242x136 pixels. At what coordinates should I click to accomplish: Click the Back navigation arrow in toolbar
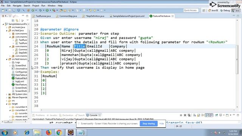point(95,10)
